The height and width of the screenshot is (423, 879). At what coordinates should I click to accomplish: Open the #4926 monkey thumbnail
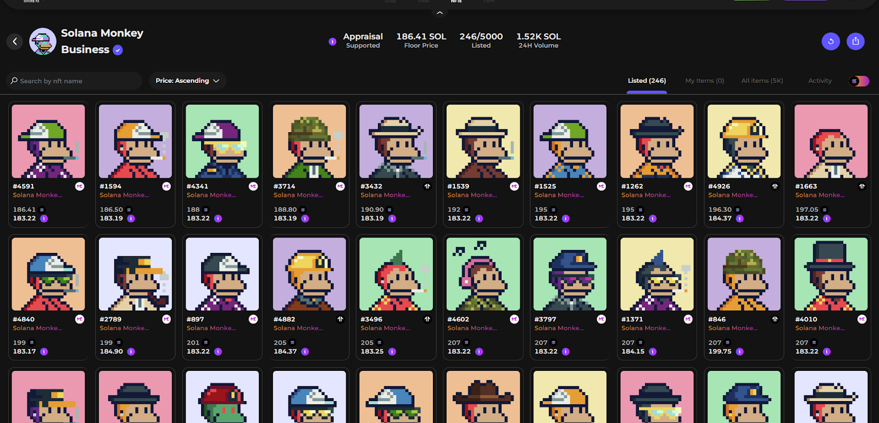744,142
